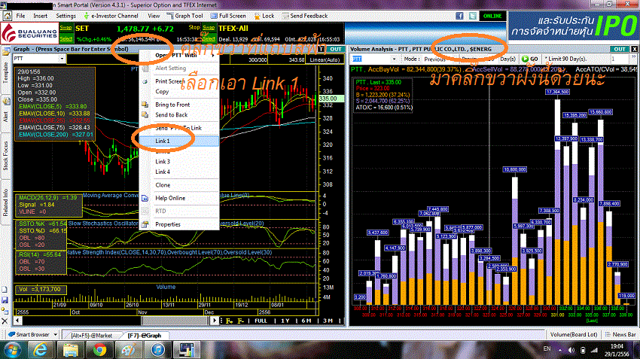Open Alert tab in left sidebar

(5, 116)
